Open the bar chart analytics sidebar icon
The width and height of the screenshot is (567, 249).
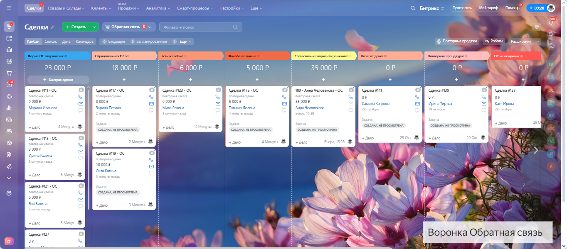click(9, 108)
